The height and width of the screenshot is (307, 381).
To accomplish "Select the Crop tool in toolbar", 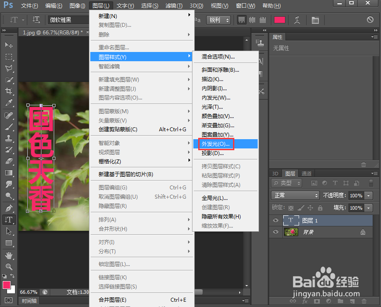I will (x=9, y=91).
